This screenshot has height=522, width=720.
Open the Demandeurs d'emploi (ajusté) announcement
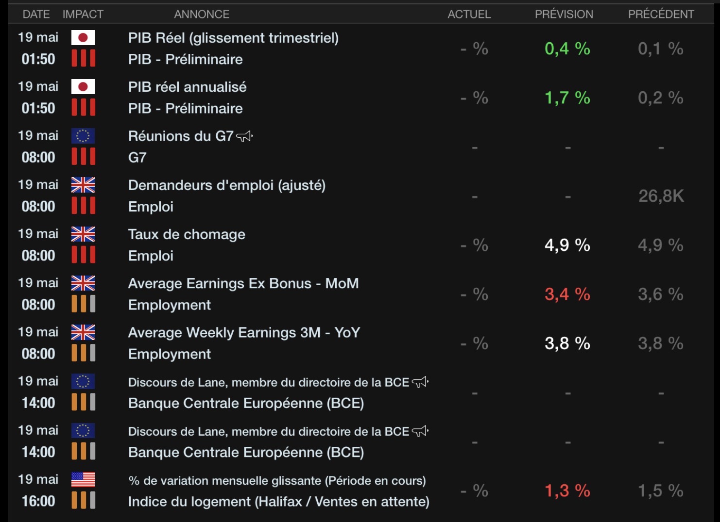pos(227,185)
